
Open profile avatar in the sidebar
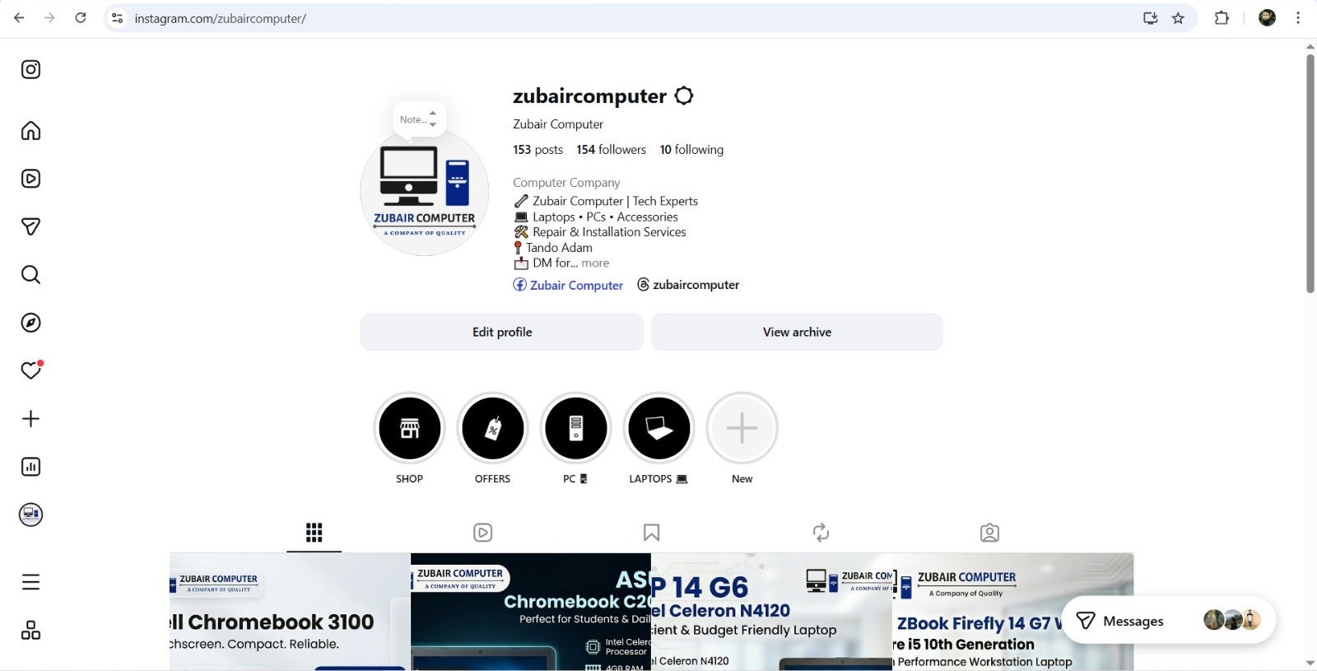pos(30,515)
